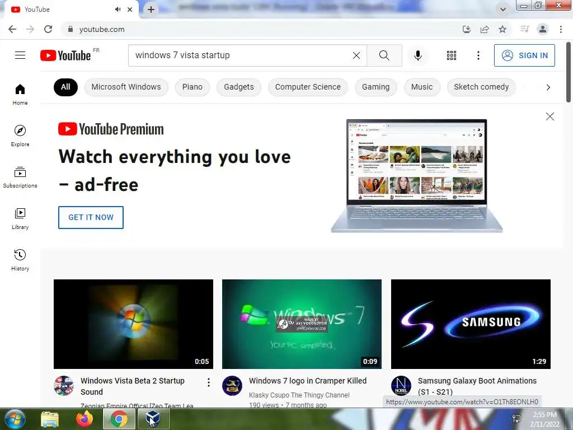Open Windows Explorer from taskbar

point(50,419)
